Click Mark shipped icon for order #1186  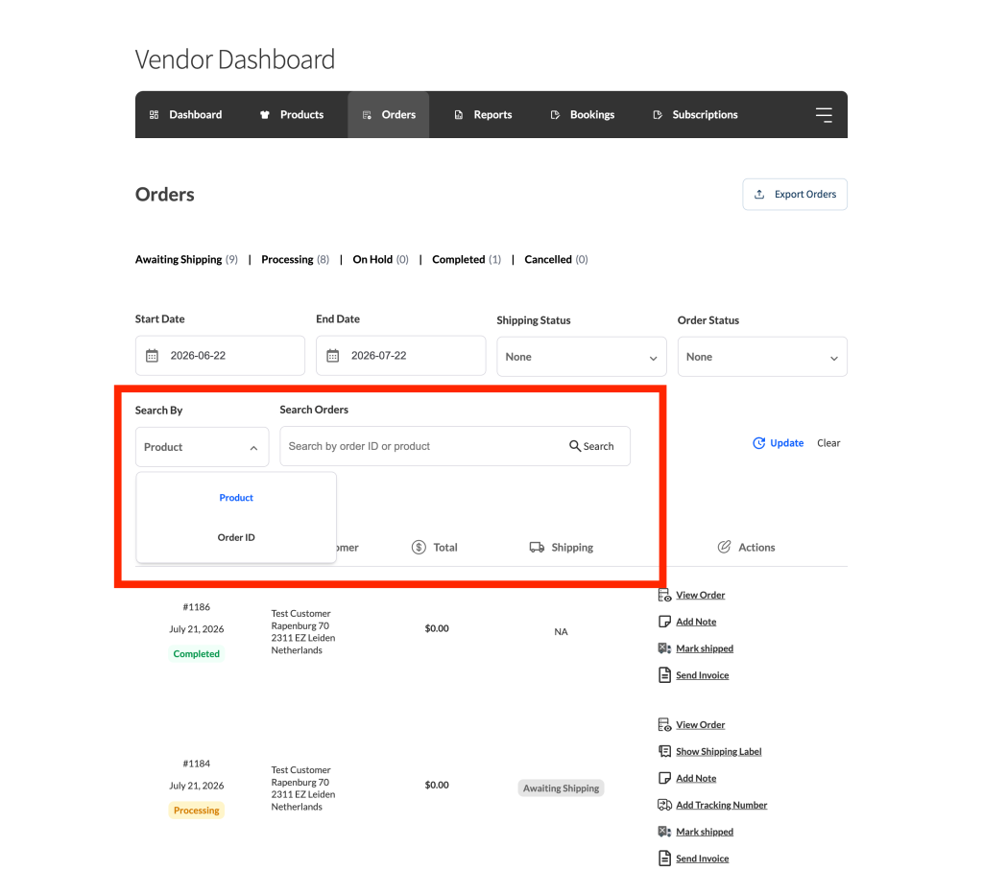(664, 648)
